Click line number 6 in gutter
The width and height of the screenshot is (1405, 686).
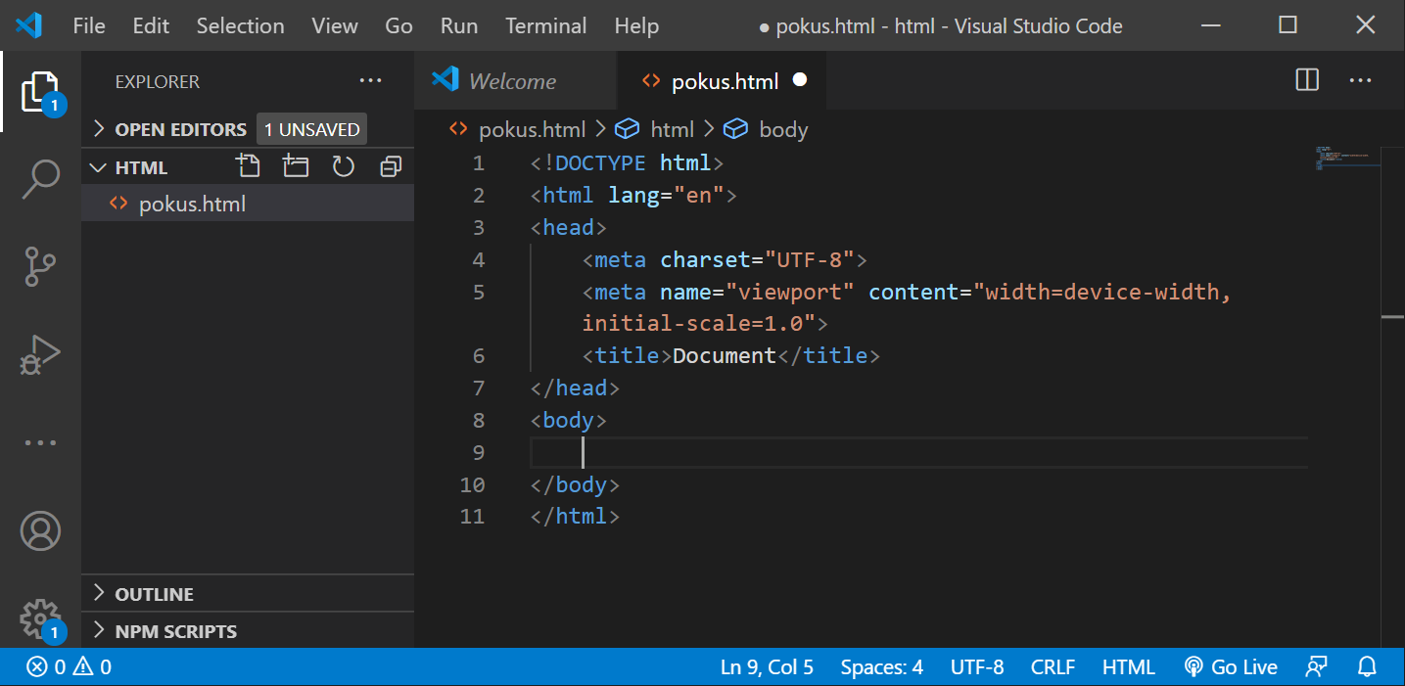pos(478,356)
